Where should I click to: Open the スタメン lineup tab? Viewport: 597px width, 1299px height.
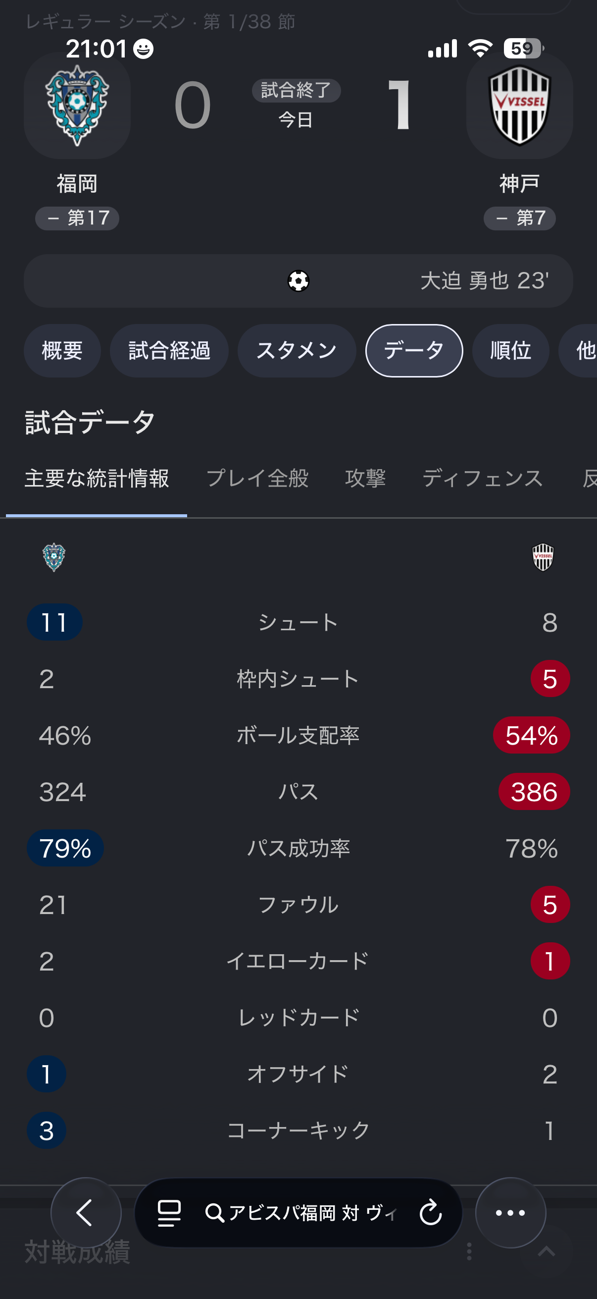tap(297, 350)
